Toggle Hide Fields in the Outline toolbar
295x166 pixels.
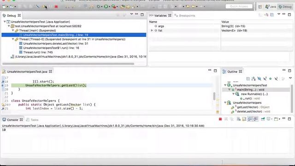[x=259, y=79]
